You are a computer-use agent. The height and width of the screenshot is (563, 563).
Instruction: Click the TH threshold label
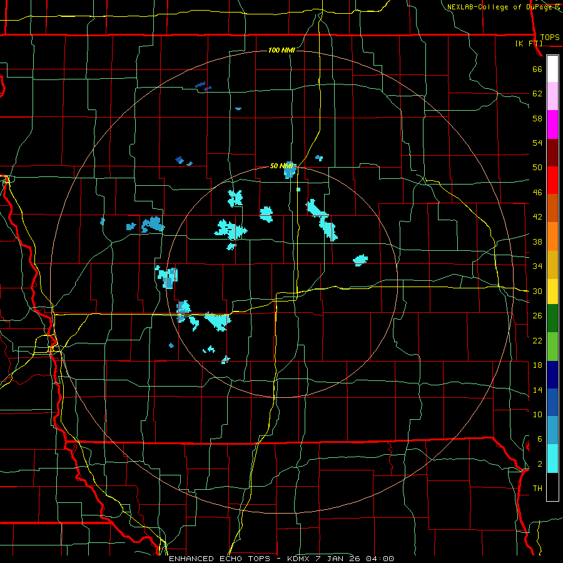[537, 489]
